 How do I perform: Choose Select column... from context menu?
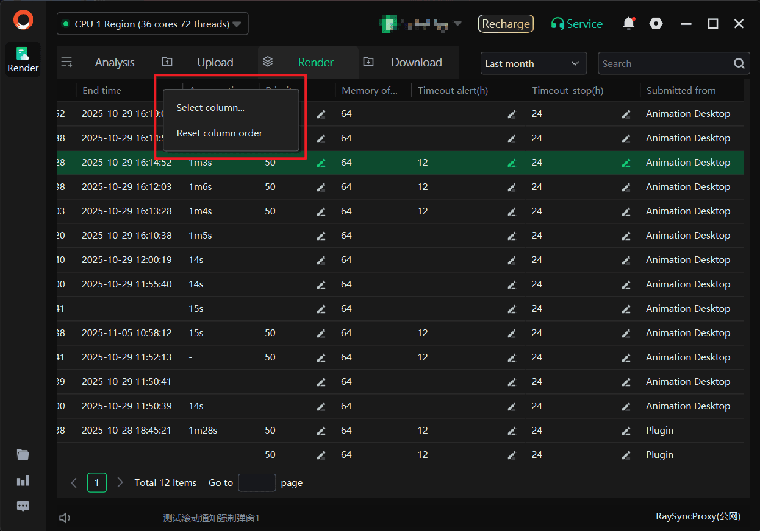[210, 108]
